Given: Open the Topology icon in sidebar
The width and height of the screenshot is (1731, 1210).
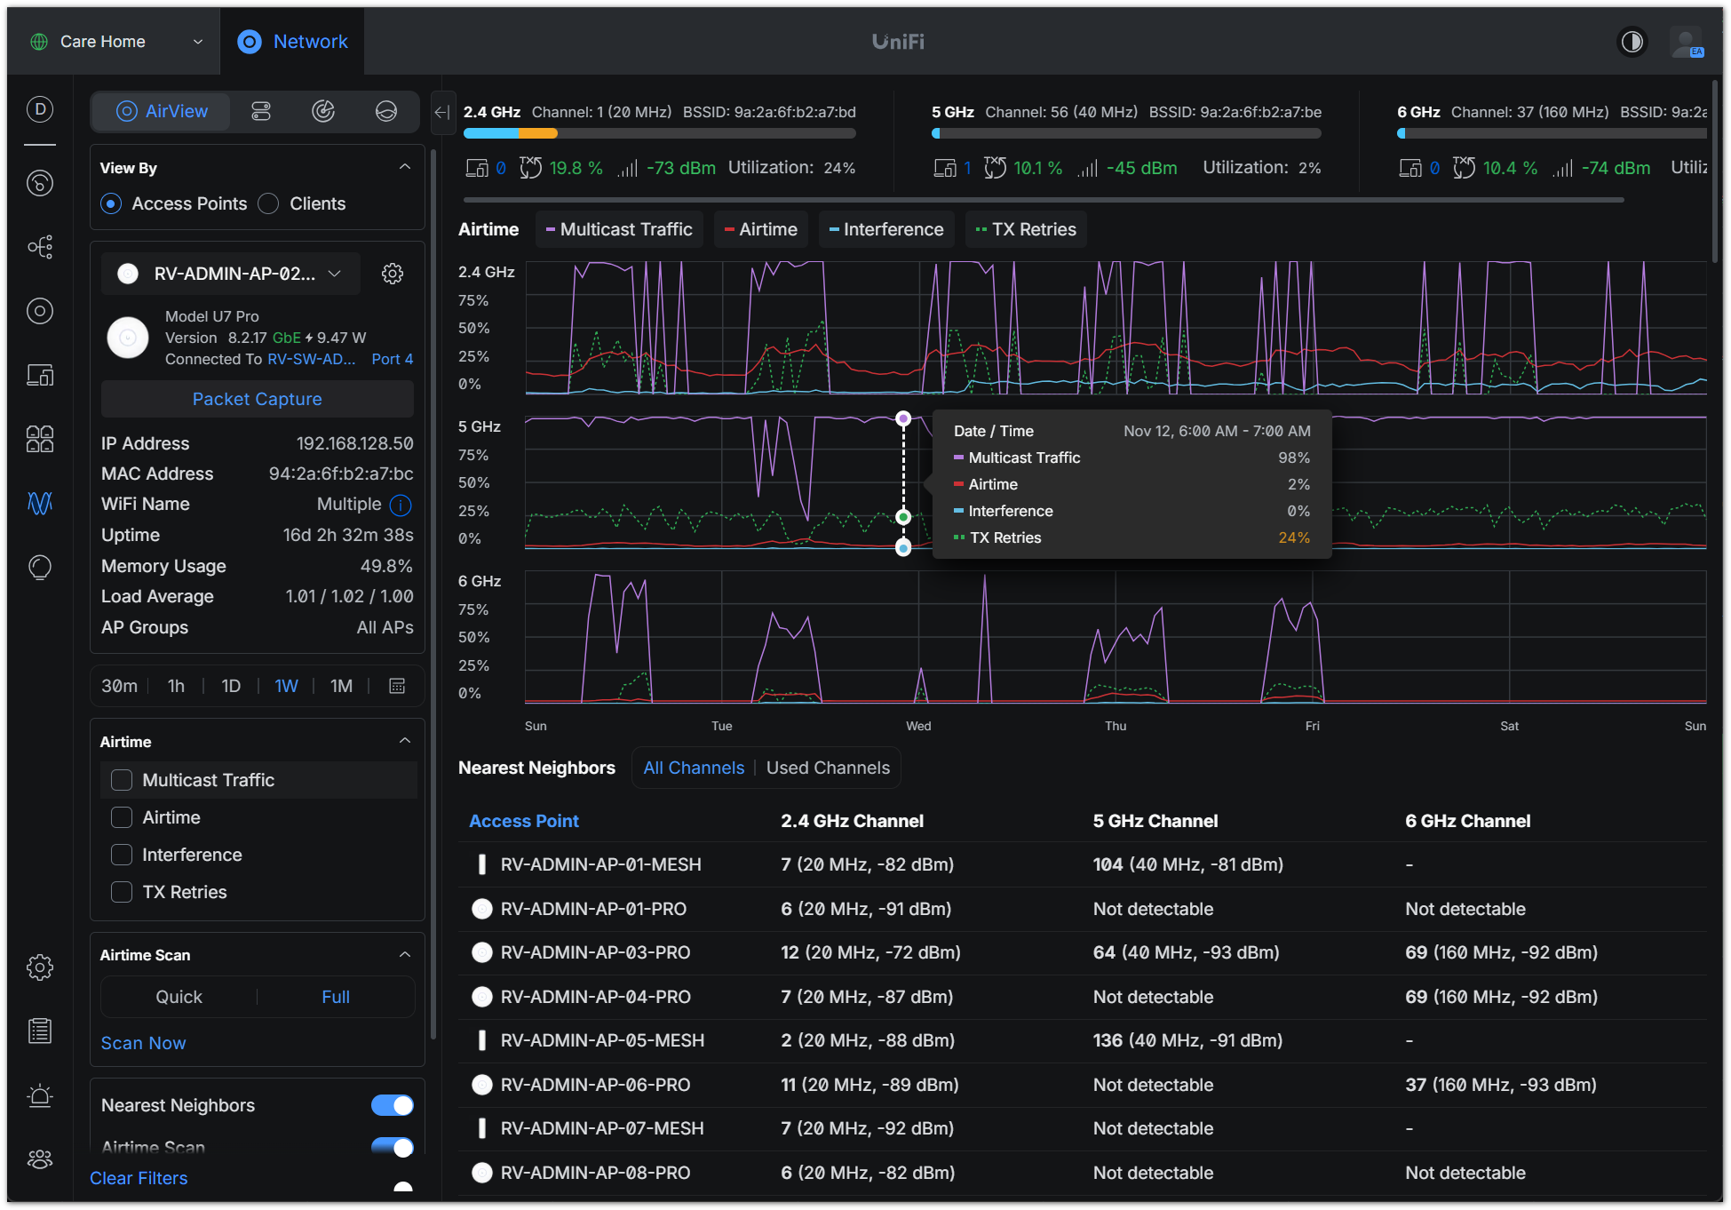Looking at the screenshot, I should [x=40, y=246].
